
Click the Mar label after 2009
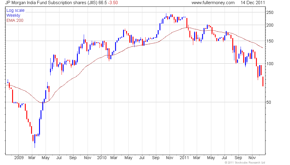click(x=32, y=158)
